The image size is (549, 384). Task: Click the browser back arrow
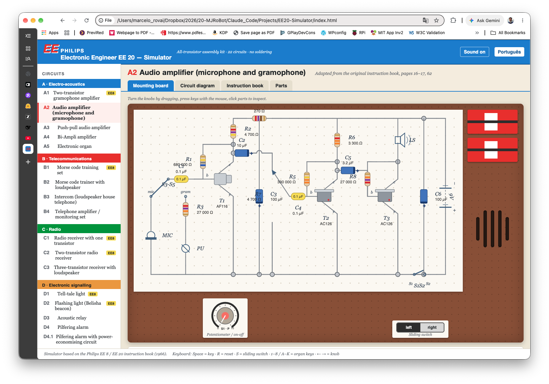tap(62, 20)
